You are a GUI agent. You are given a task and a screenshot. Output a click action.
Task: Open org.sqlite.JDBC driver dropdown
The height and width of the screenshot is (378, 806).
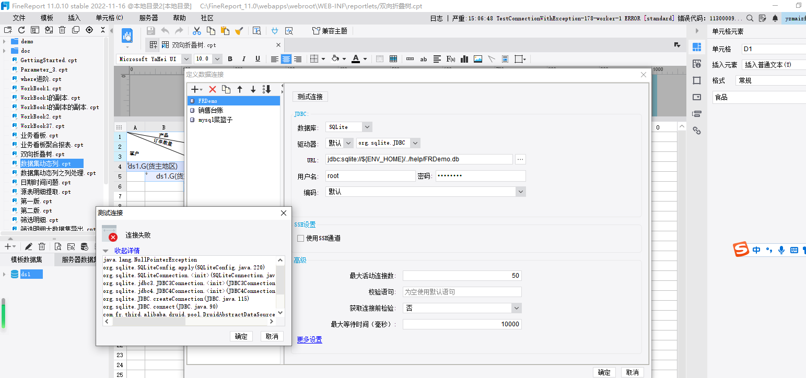[415, 143]
